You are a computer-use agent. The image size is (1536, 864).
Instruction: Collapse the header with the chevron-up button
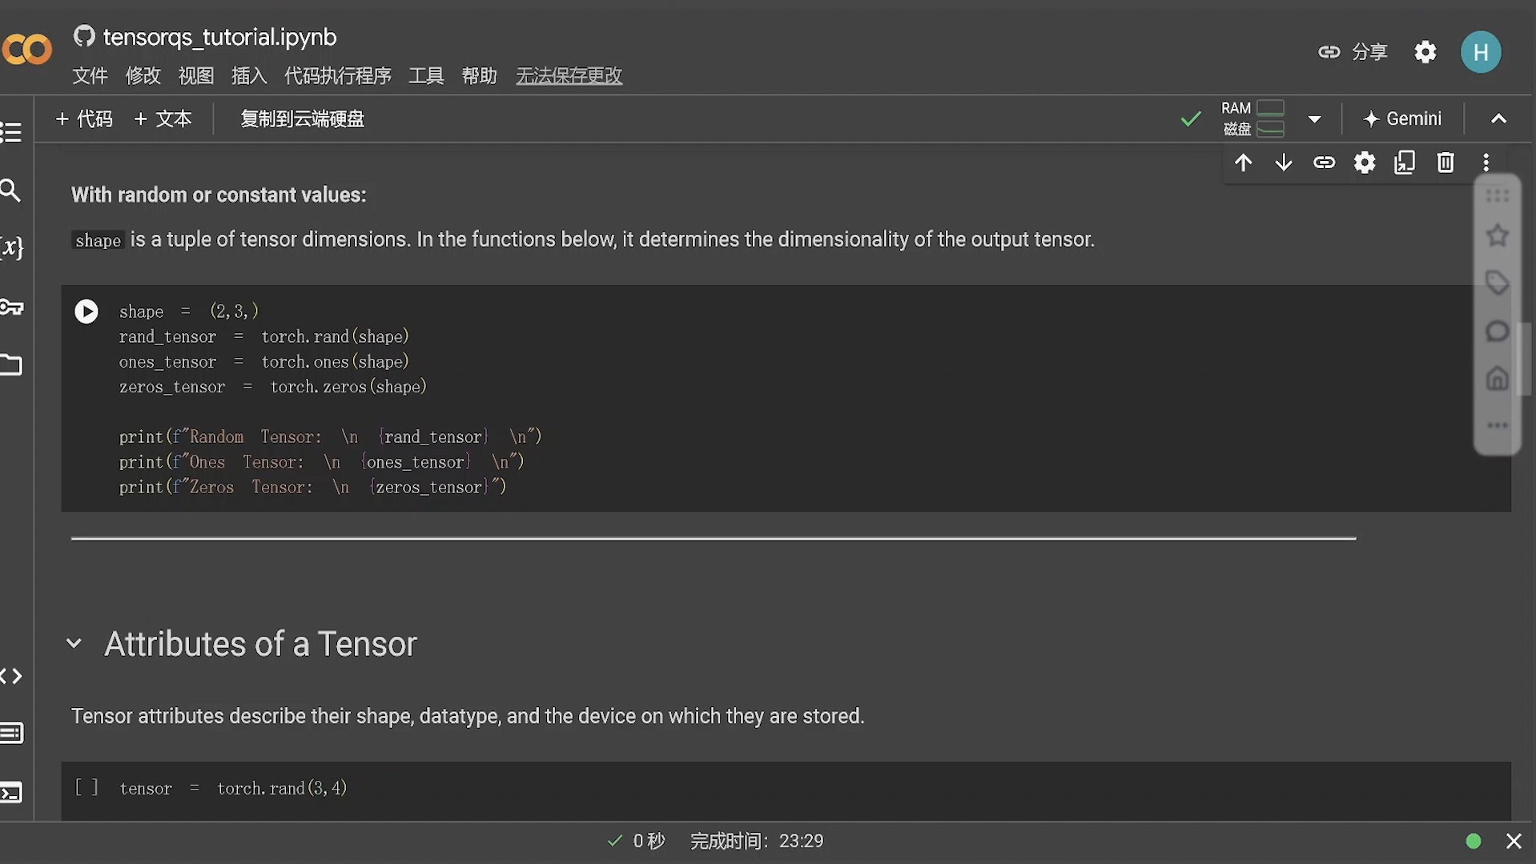(1498, 119)
